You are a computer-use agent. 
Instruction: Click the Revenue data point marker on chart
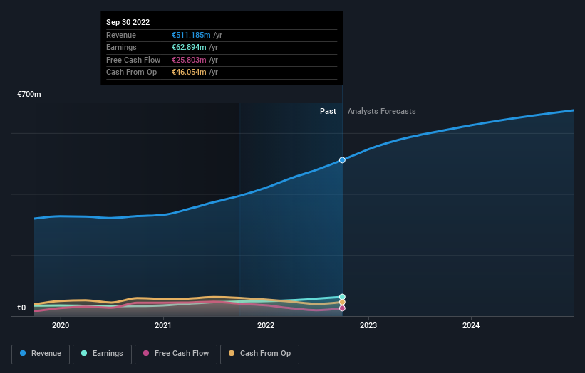click(x=342, y=160)
